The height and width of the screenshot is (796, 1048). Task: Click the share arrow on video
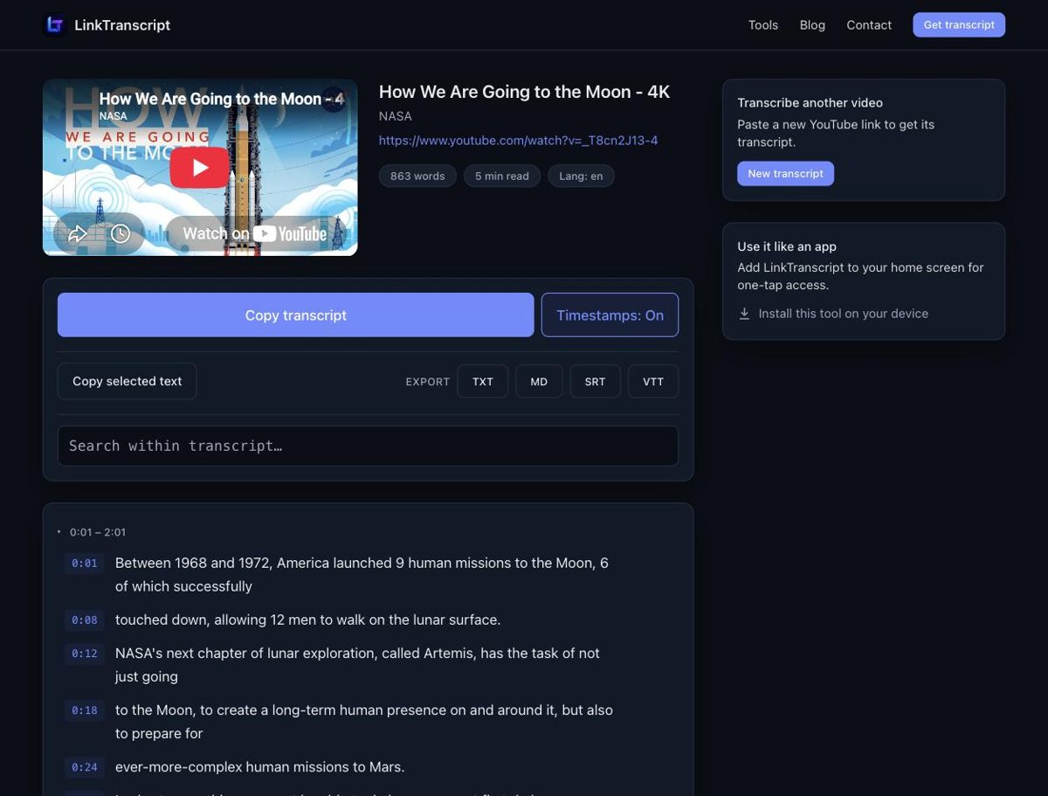coord(78,233)
